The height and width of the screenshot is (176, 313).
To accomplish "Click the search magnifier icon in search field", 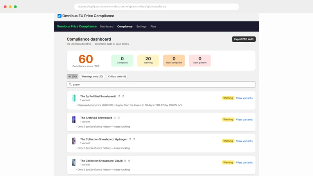I will click(x=70, y=84).
